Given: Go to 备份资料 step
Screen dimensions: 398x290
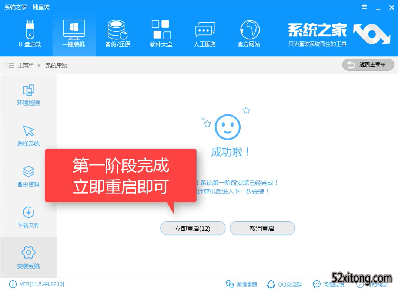Looking at the screenshot, I should pyautogui.click(x=29, y=177).
